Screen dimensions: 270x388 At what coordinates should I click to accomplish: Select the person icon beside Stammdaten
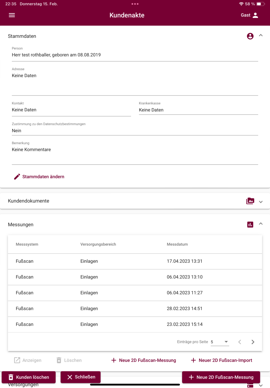pyautogui.click(x=250, y=36)
